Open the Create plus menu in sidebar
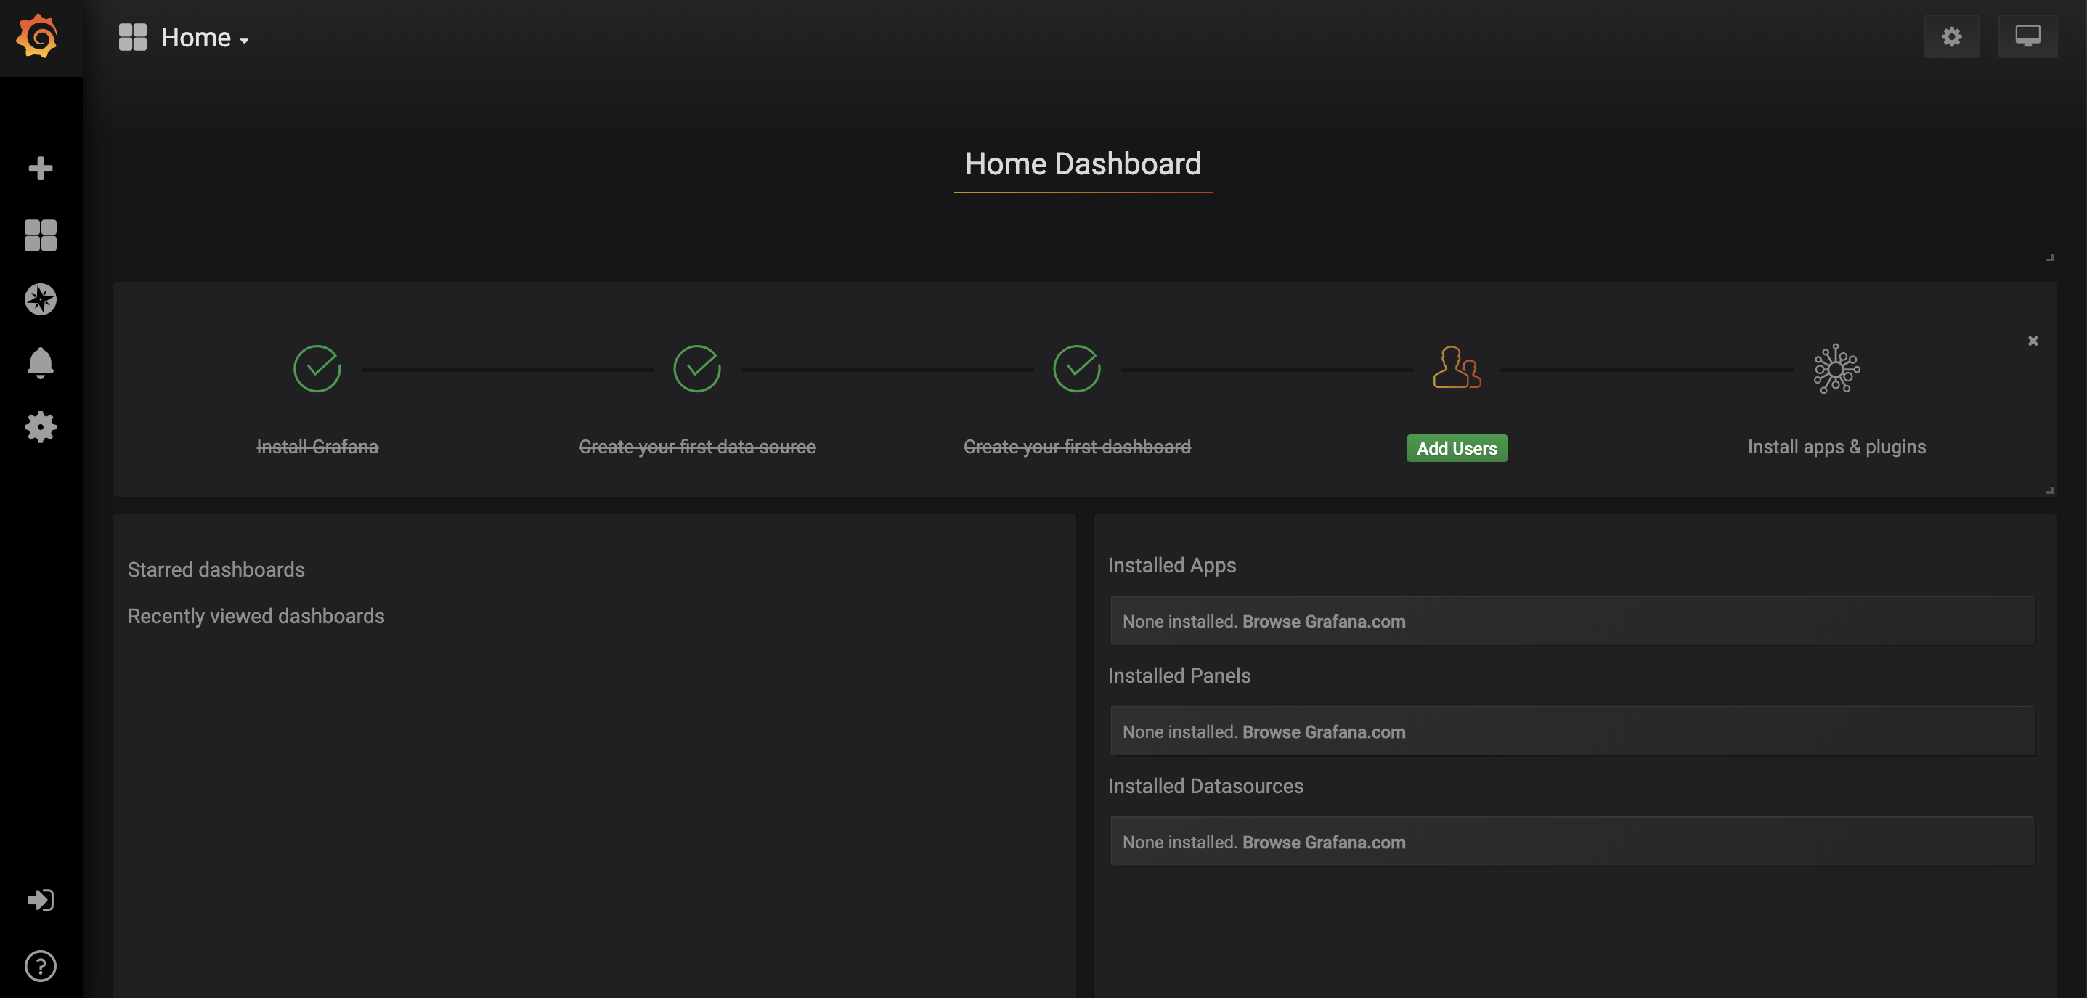2087x998 pixels. point(40,168)
